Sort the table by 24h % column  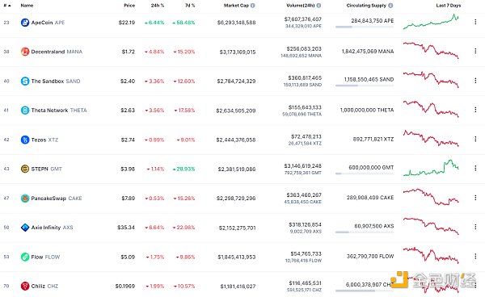pyautogui.click(x=158, y=6)
